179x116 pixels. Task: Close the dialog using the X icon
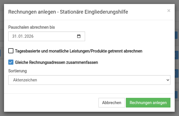point(169,11)
